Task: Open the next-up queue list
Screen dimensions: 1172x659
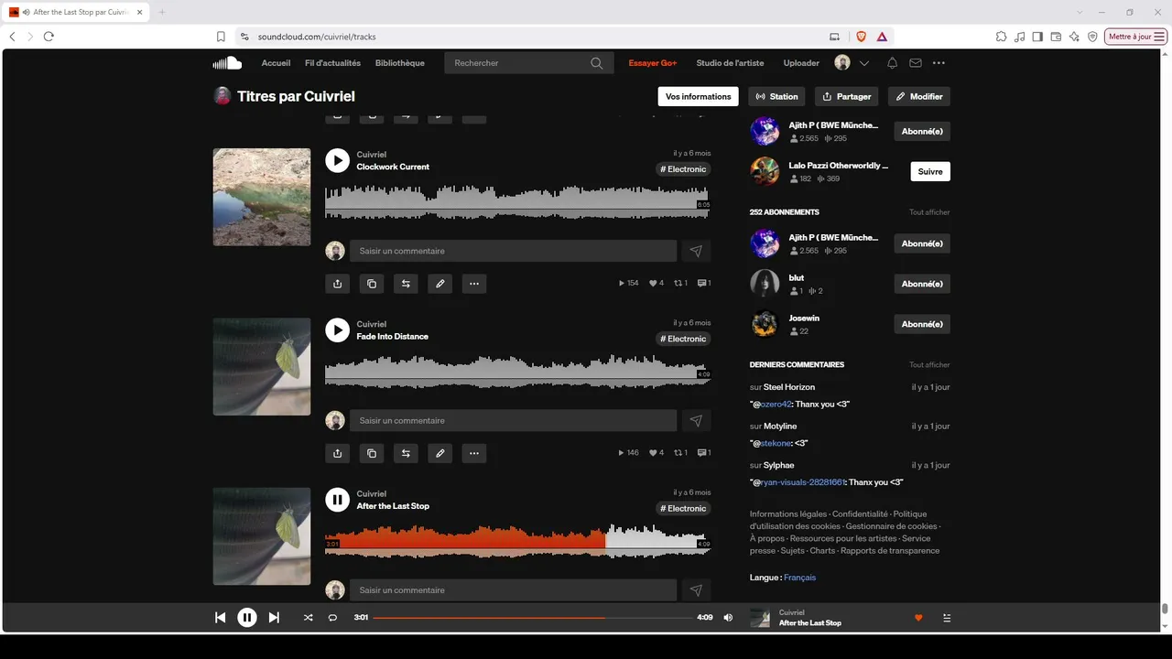Action: pos(947,618)
